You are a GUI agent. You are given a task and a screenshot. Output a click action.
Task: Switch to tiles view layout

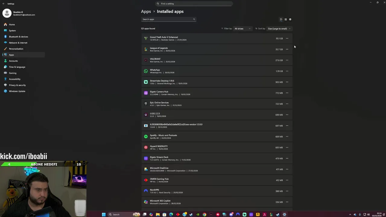290,19
